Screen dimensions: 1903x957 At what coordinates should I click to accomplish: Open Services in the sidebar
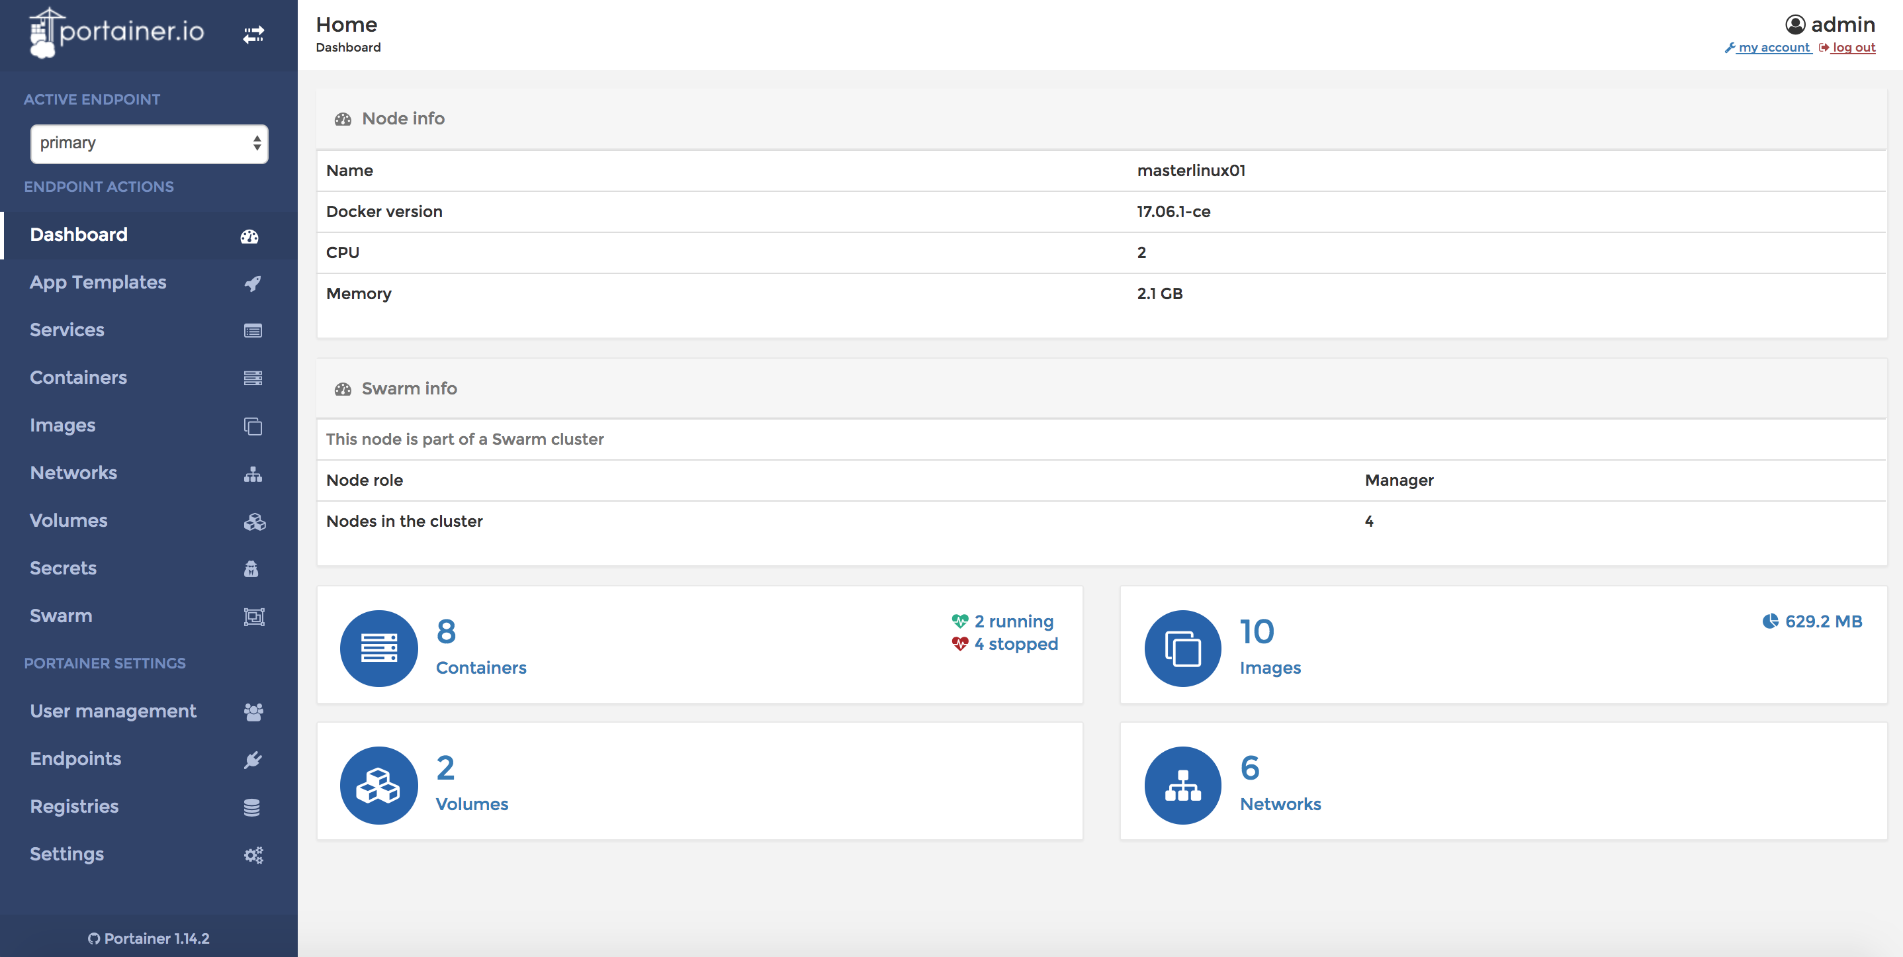pyautogui.click(x=67, y=330)
